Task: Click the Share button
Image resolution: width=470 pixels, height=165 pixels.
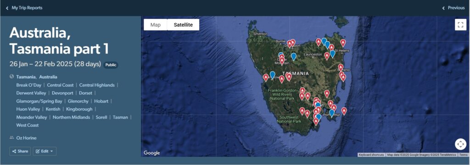Action: click(x=20, y=151)
